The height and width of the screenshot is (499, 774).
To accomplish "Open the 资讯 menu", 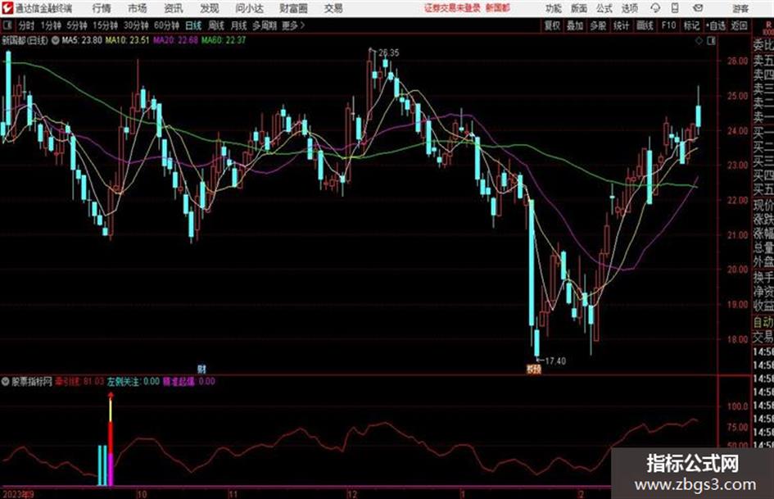I will pyautogui.click(x=174, y=8).
